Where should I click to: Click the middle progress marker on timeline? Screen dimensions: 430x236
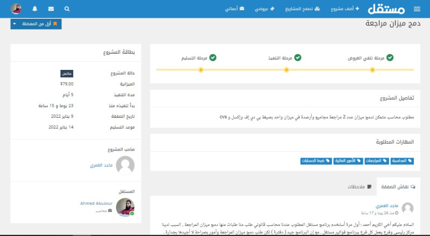click(286, 70)
